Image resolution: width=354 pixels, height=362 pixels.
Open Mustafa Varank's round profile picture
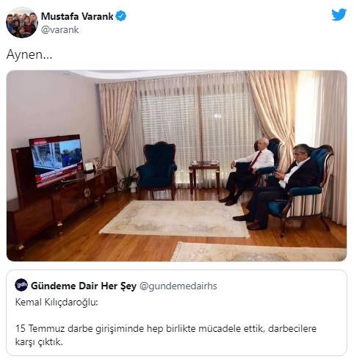[x=22, y=22]
